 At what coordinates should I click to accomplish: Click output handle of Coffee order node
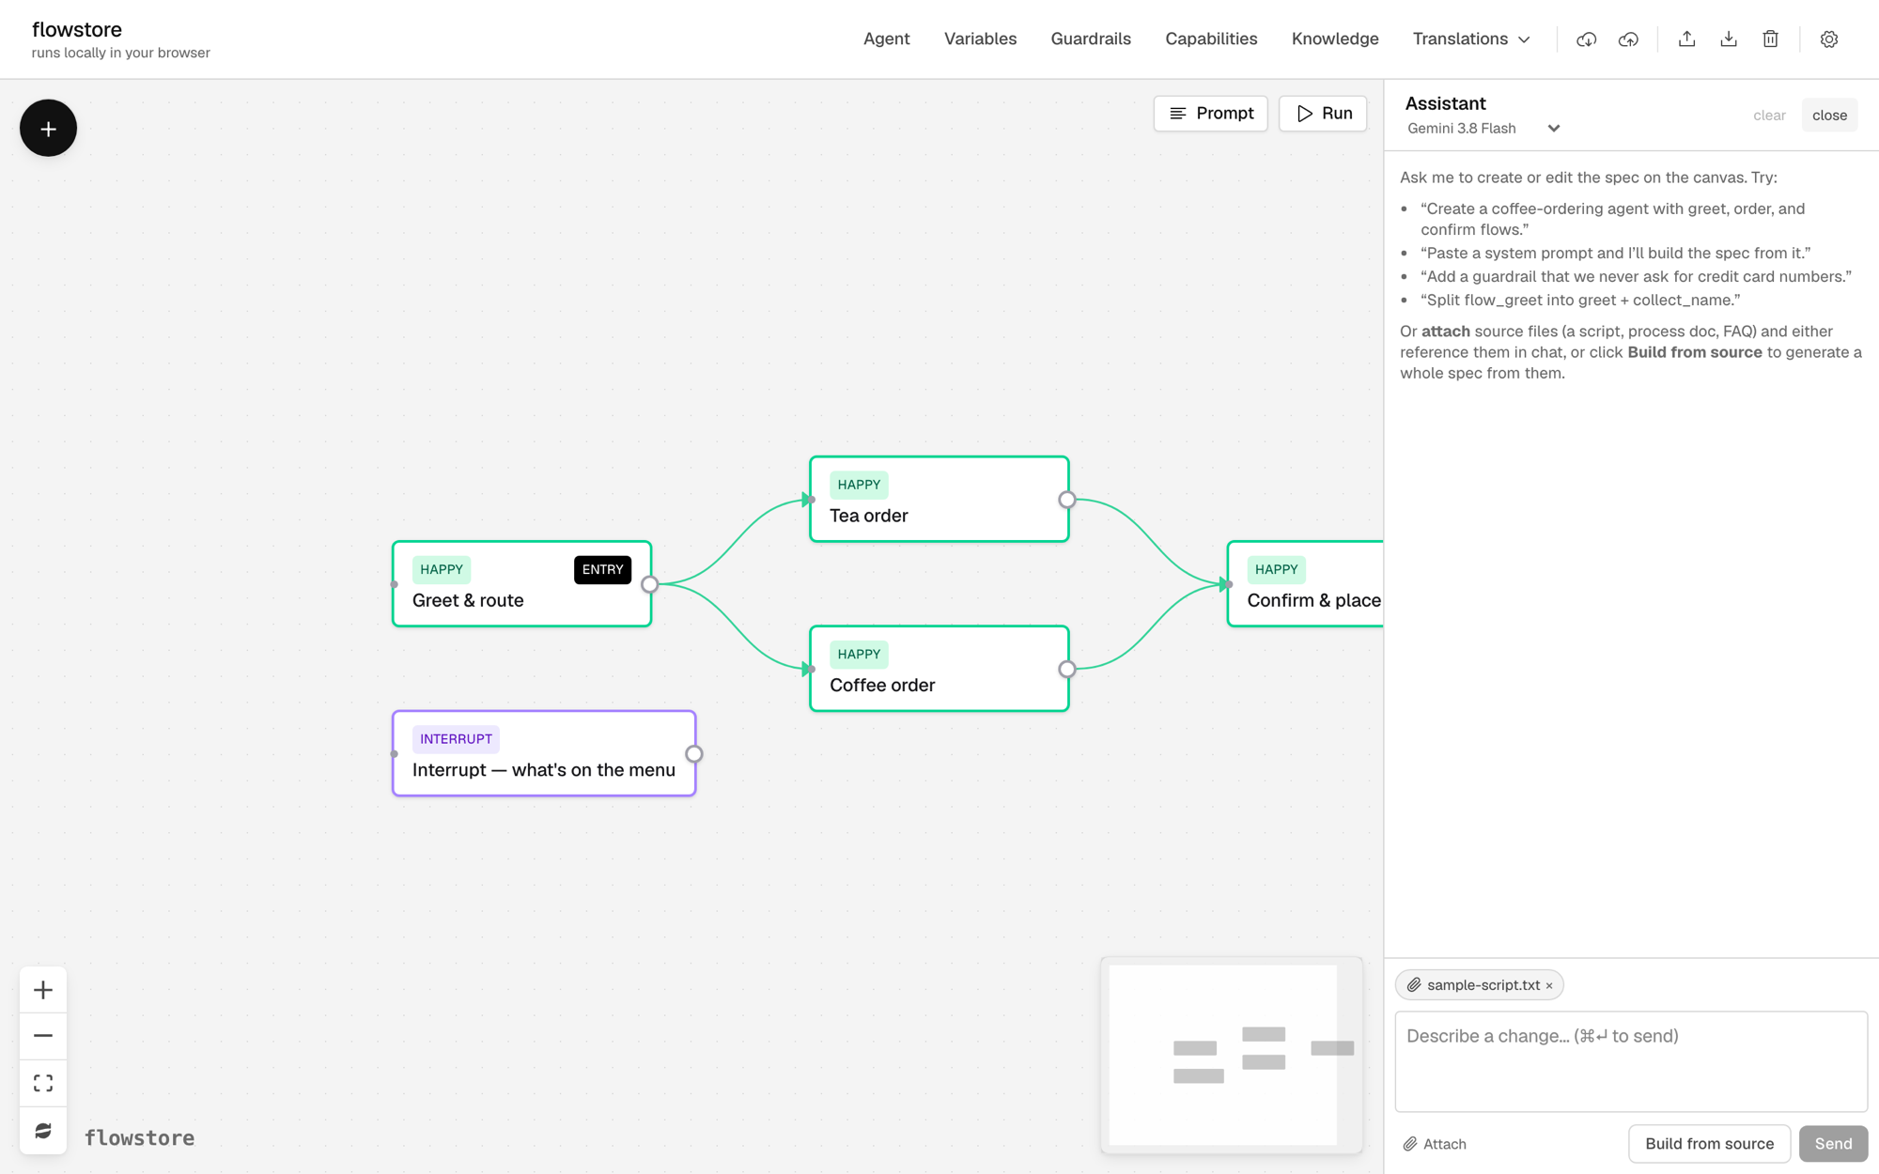[1066, 670]
